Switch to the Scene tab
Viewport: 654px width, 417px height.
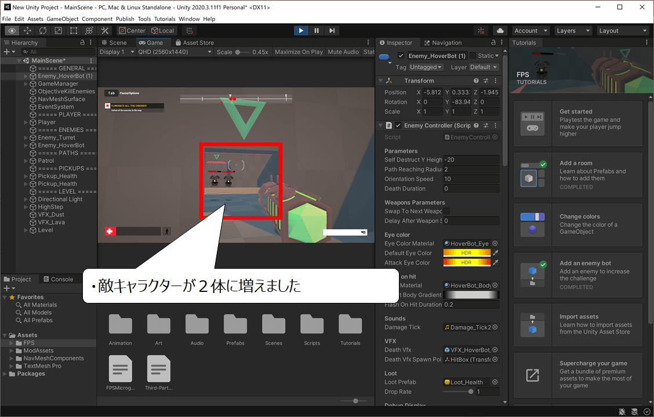coord(114,42)
